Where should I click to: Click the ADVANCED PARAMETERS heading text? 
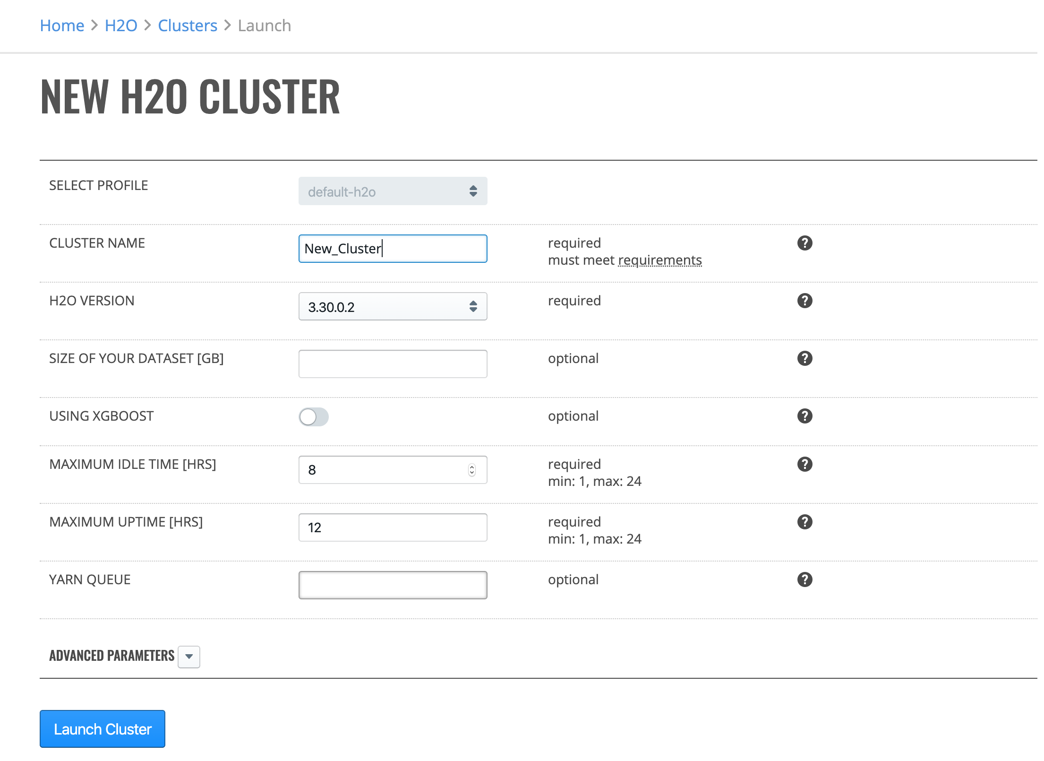[x=112, y=656]
